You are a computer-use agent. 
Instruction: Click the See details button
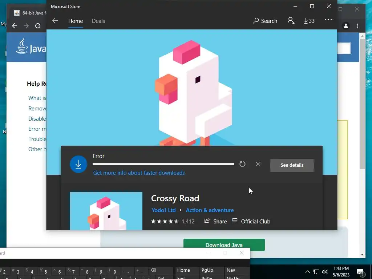292,165
